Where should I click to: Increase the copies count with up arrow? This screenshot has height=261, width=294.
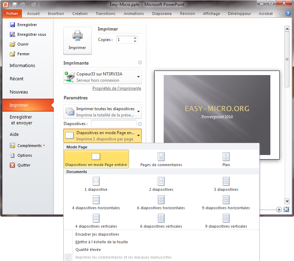coord(135,38)
